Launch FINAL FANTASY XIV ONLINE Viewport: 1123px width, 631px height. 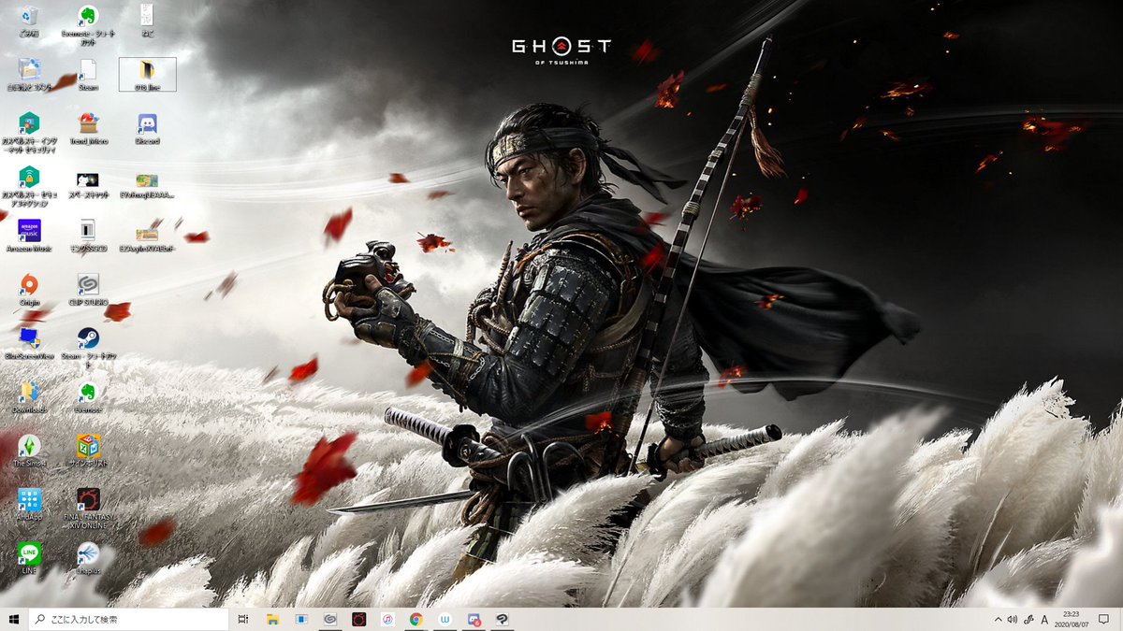(88, 508)
